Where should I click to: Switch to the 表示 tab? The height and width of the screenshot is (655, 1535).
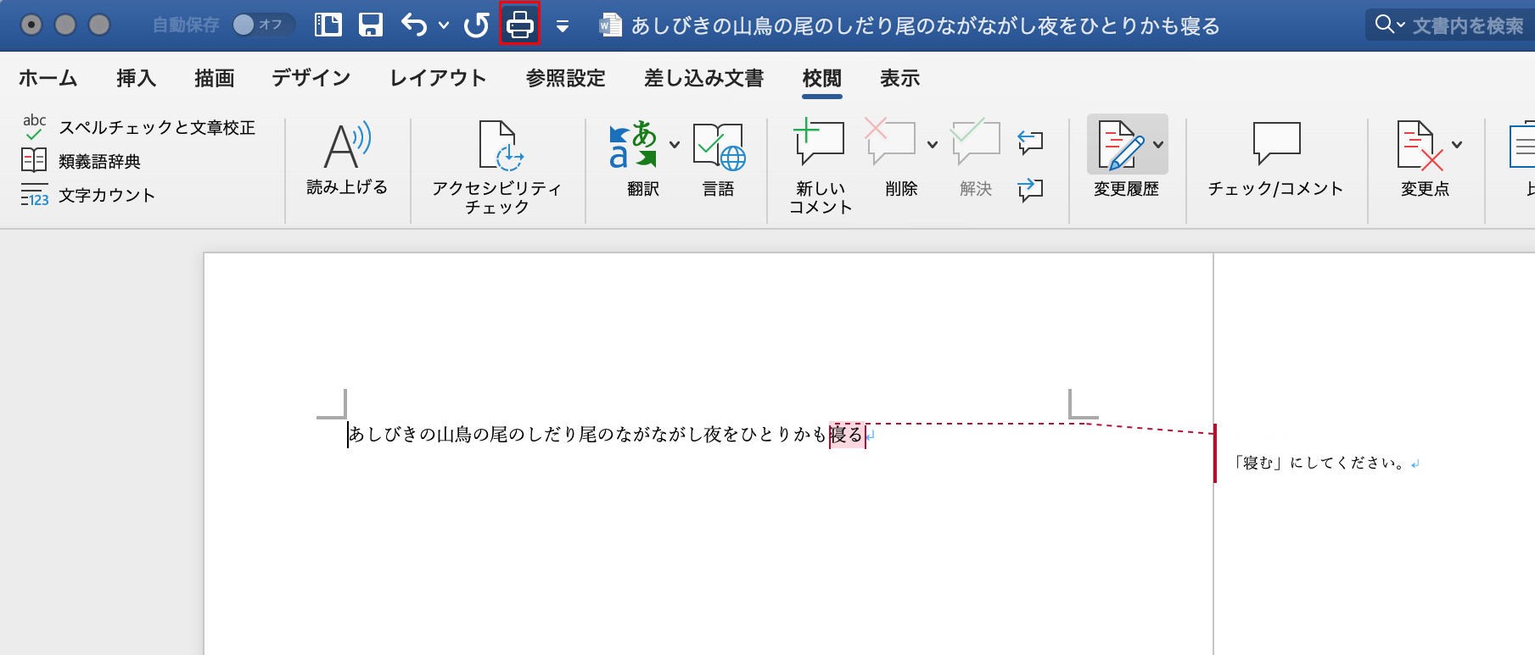coord(900,78)
